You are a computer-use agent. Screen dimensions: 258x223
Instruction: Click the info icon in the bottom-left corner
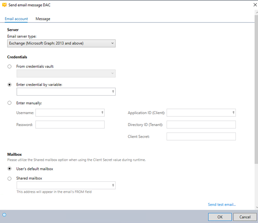pos(4,215)
